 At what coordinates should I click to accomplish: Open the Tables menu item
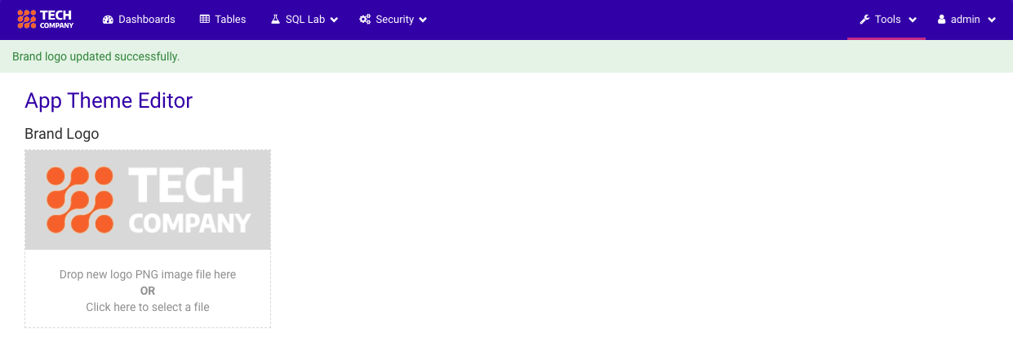coord(223,20)
